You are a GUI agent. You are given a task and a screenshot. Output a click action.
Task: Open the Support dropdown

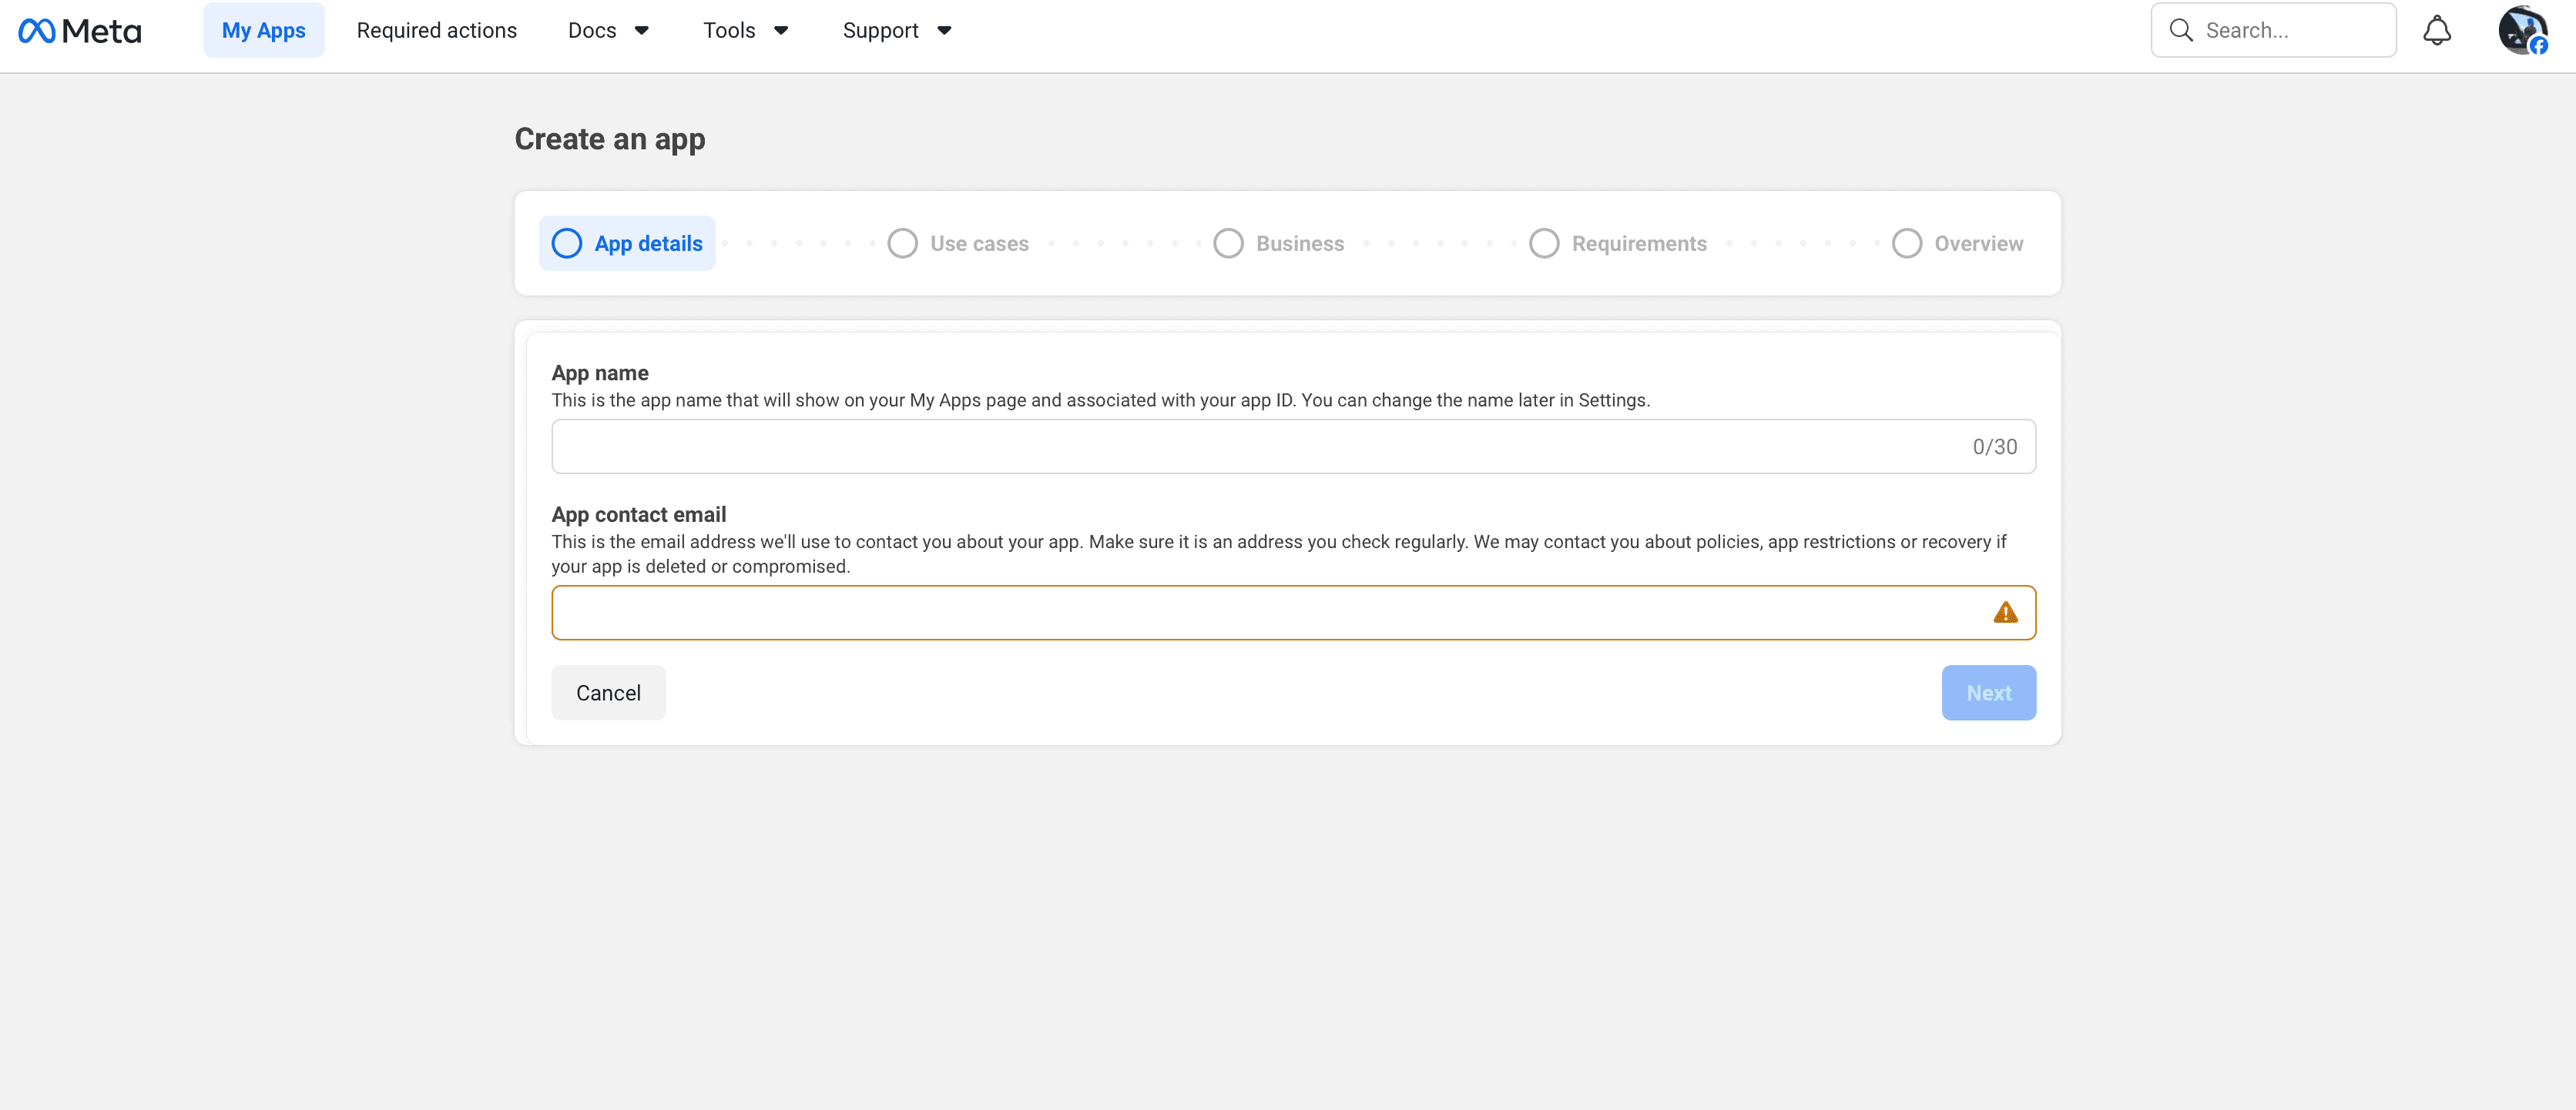pyautogui.click(x=896, y=30)
